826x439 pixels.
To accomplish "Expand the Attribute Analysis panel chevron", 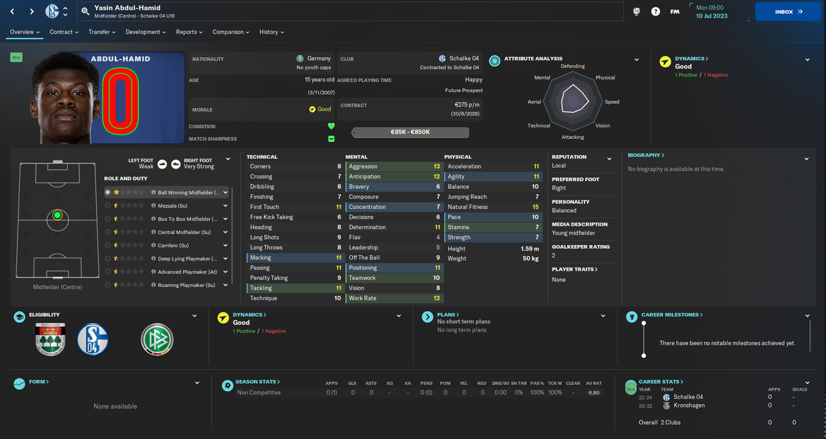I will click(637, 60).
